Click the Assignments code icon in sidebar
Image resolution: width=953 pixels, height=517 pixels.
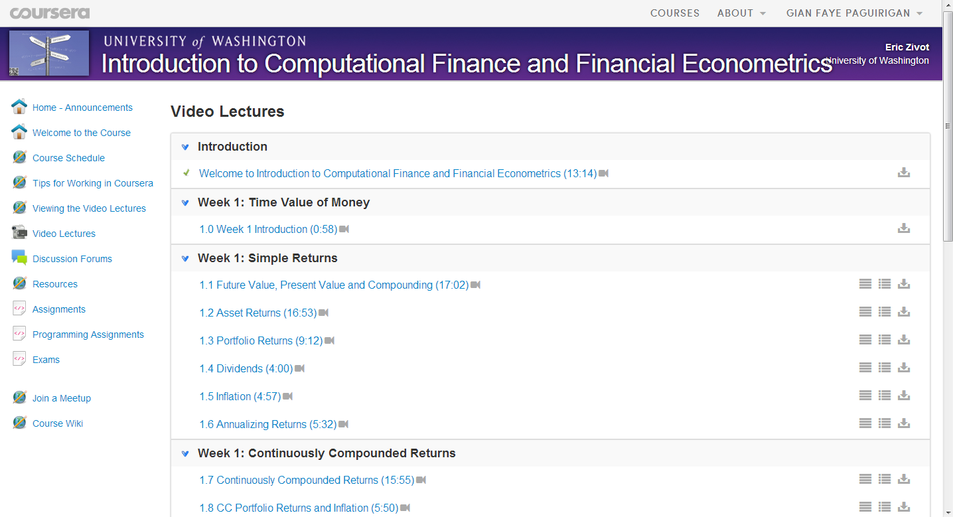point(19,308)
